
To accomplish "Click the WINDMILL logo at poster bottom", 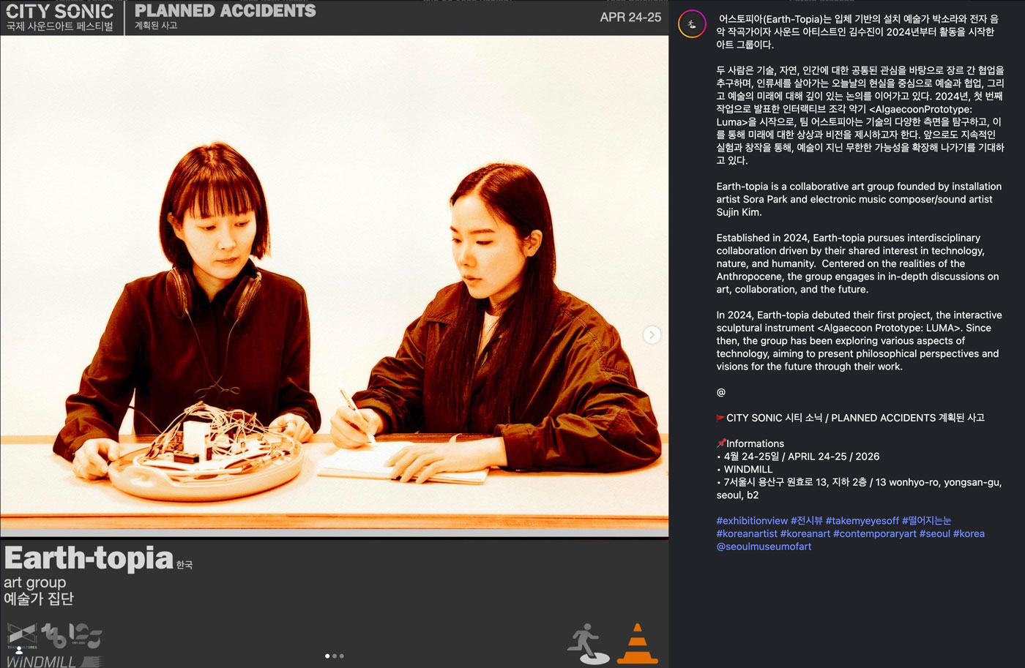I will tap(53, 661).
